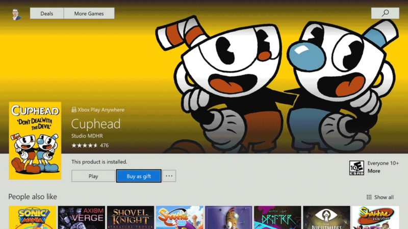Click the Cuphead game title
This screenshot has width=408, height=229.
pyautogui.click(x=96, y=124)
